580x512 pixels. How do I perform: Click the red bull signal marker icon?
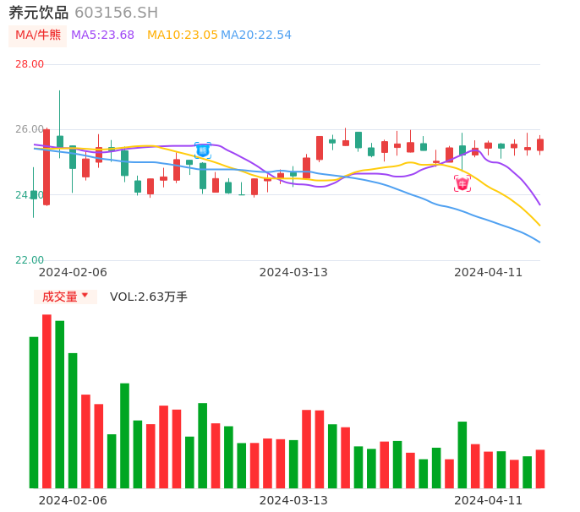pyautogui.click(x=462, y=183)
